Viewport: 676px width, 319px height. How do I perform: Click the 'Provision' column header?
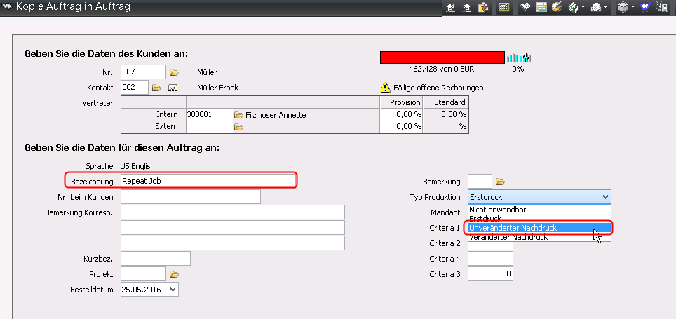[x=401, y=102]
